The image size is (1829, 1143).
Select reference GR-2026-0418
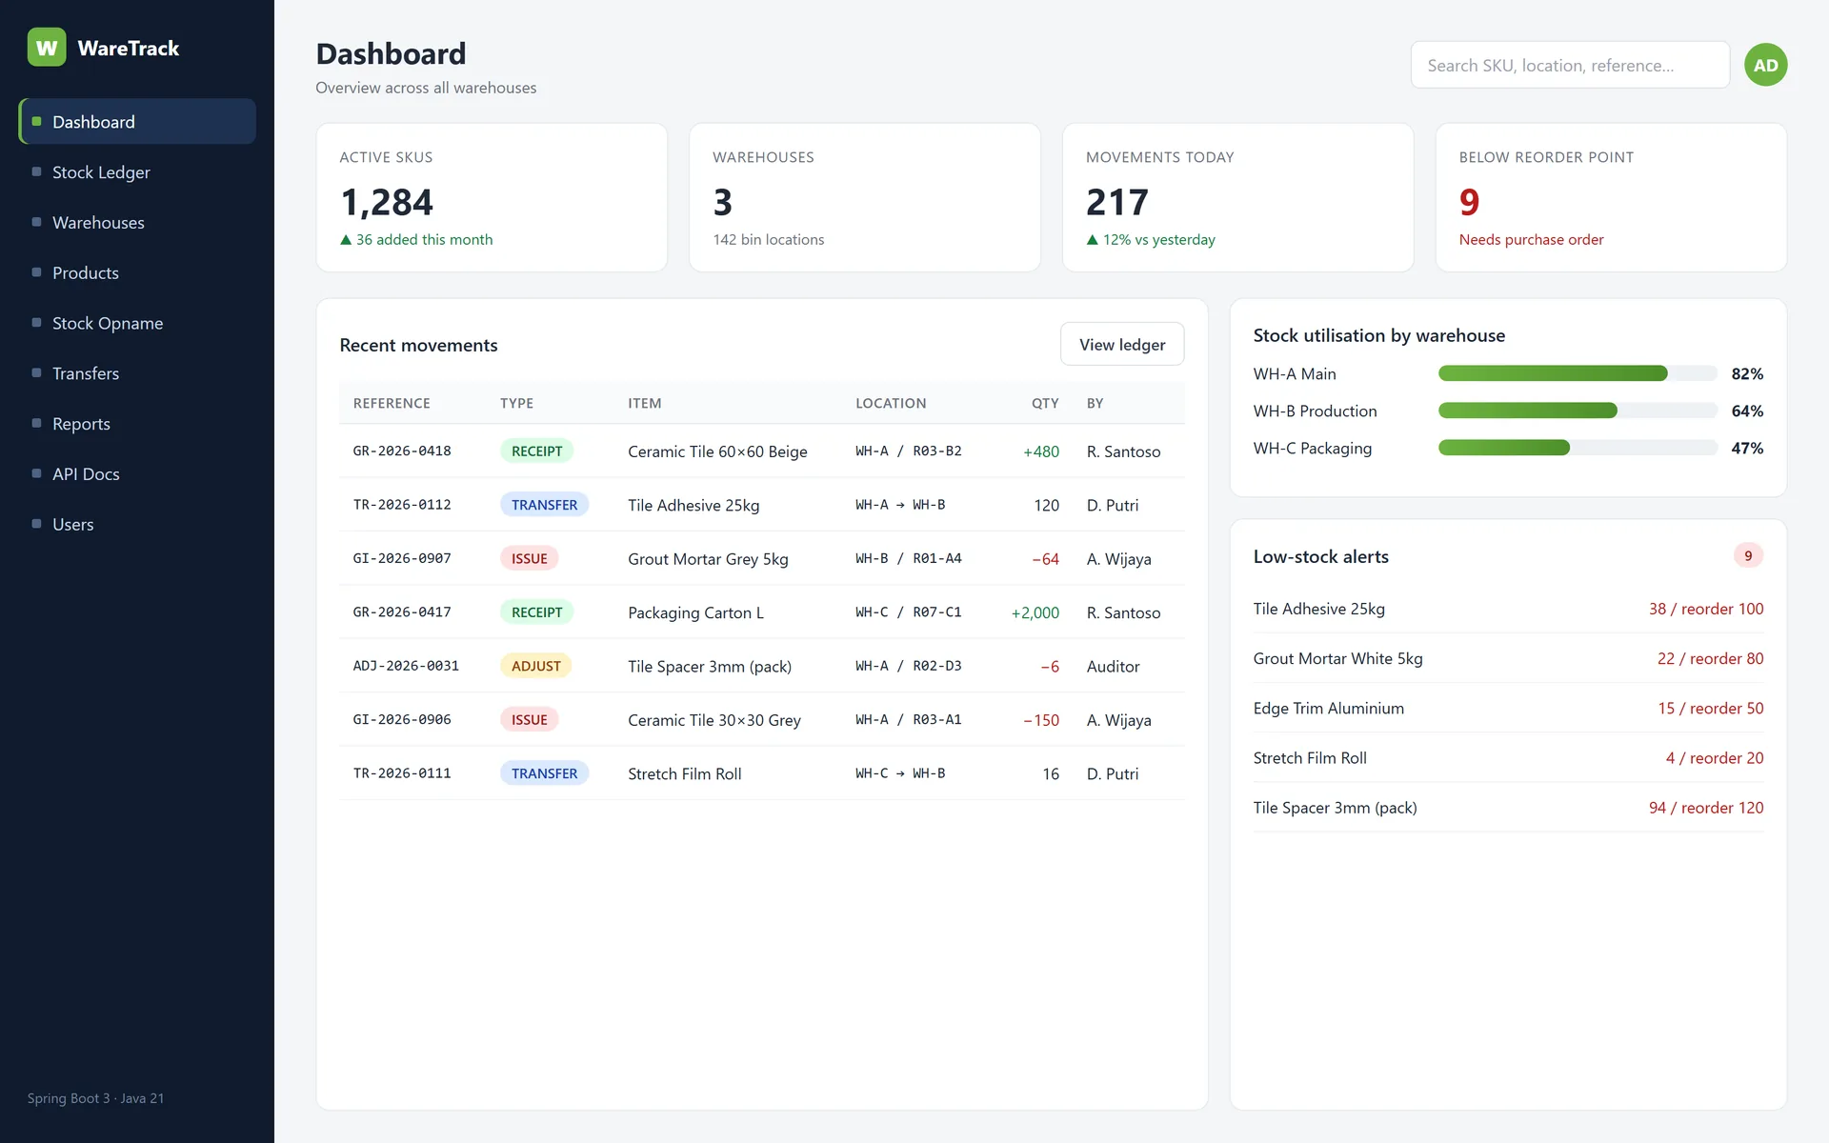402,451
